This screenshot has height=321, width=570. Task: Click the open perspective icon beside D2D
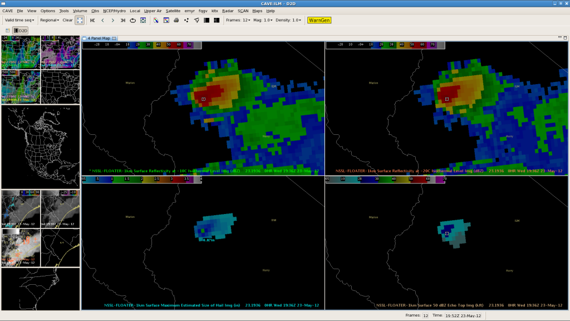point(7,30)
